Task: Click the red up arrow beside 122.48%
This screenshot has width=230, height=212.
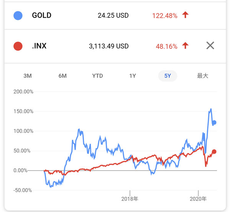Action: tap(186, 15)
